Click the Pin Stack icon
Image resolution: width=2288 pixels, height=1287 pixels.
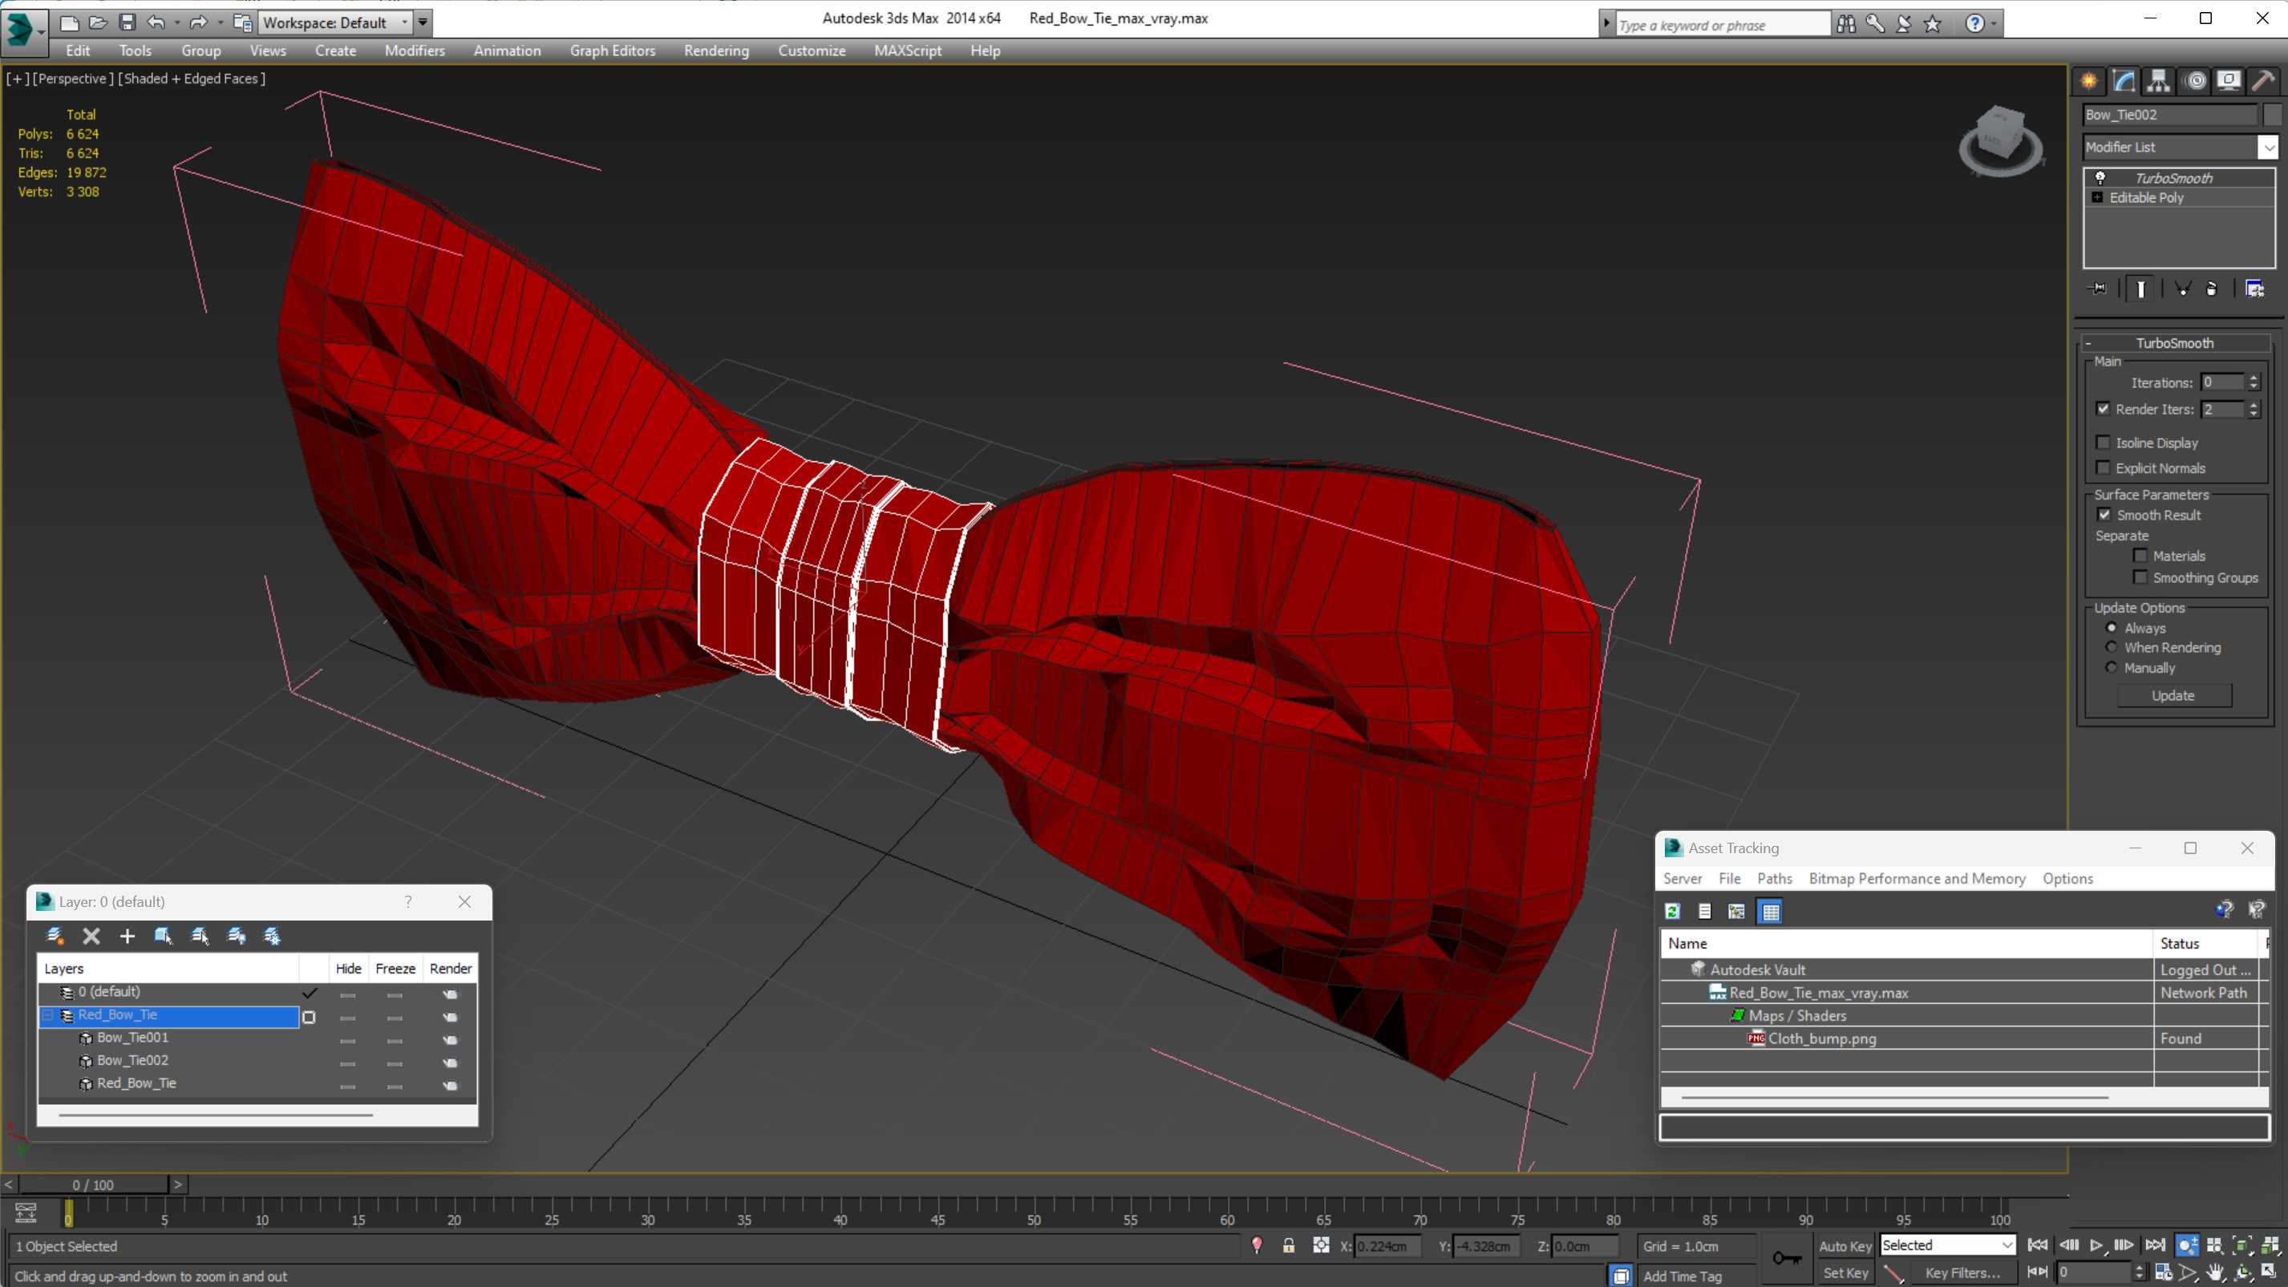(2098, 289)
